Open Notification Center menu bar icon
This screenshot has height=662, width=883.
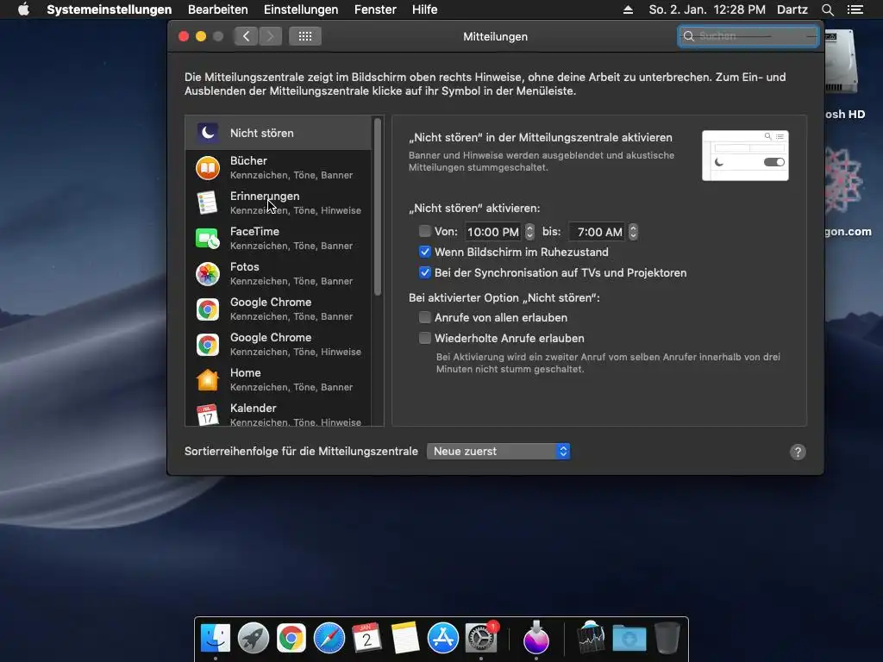[855, 9]
